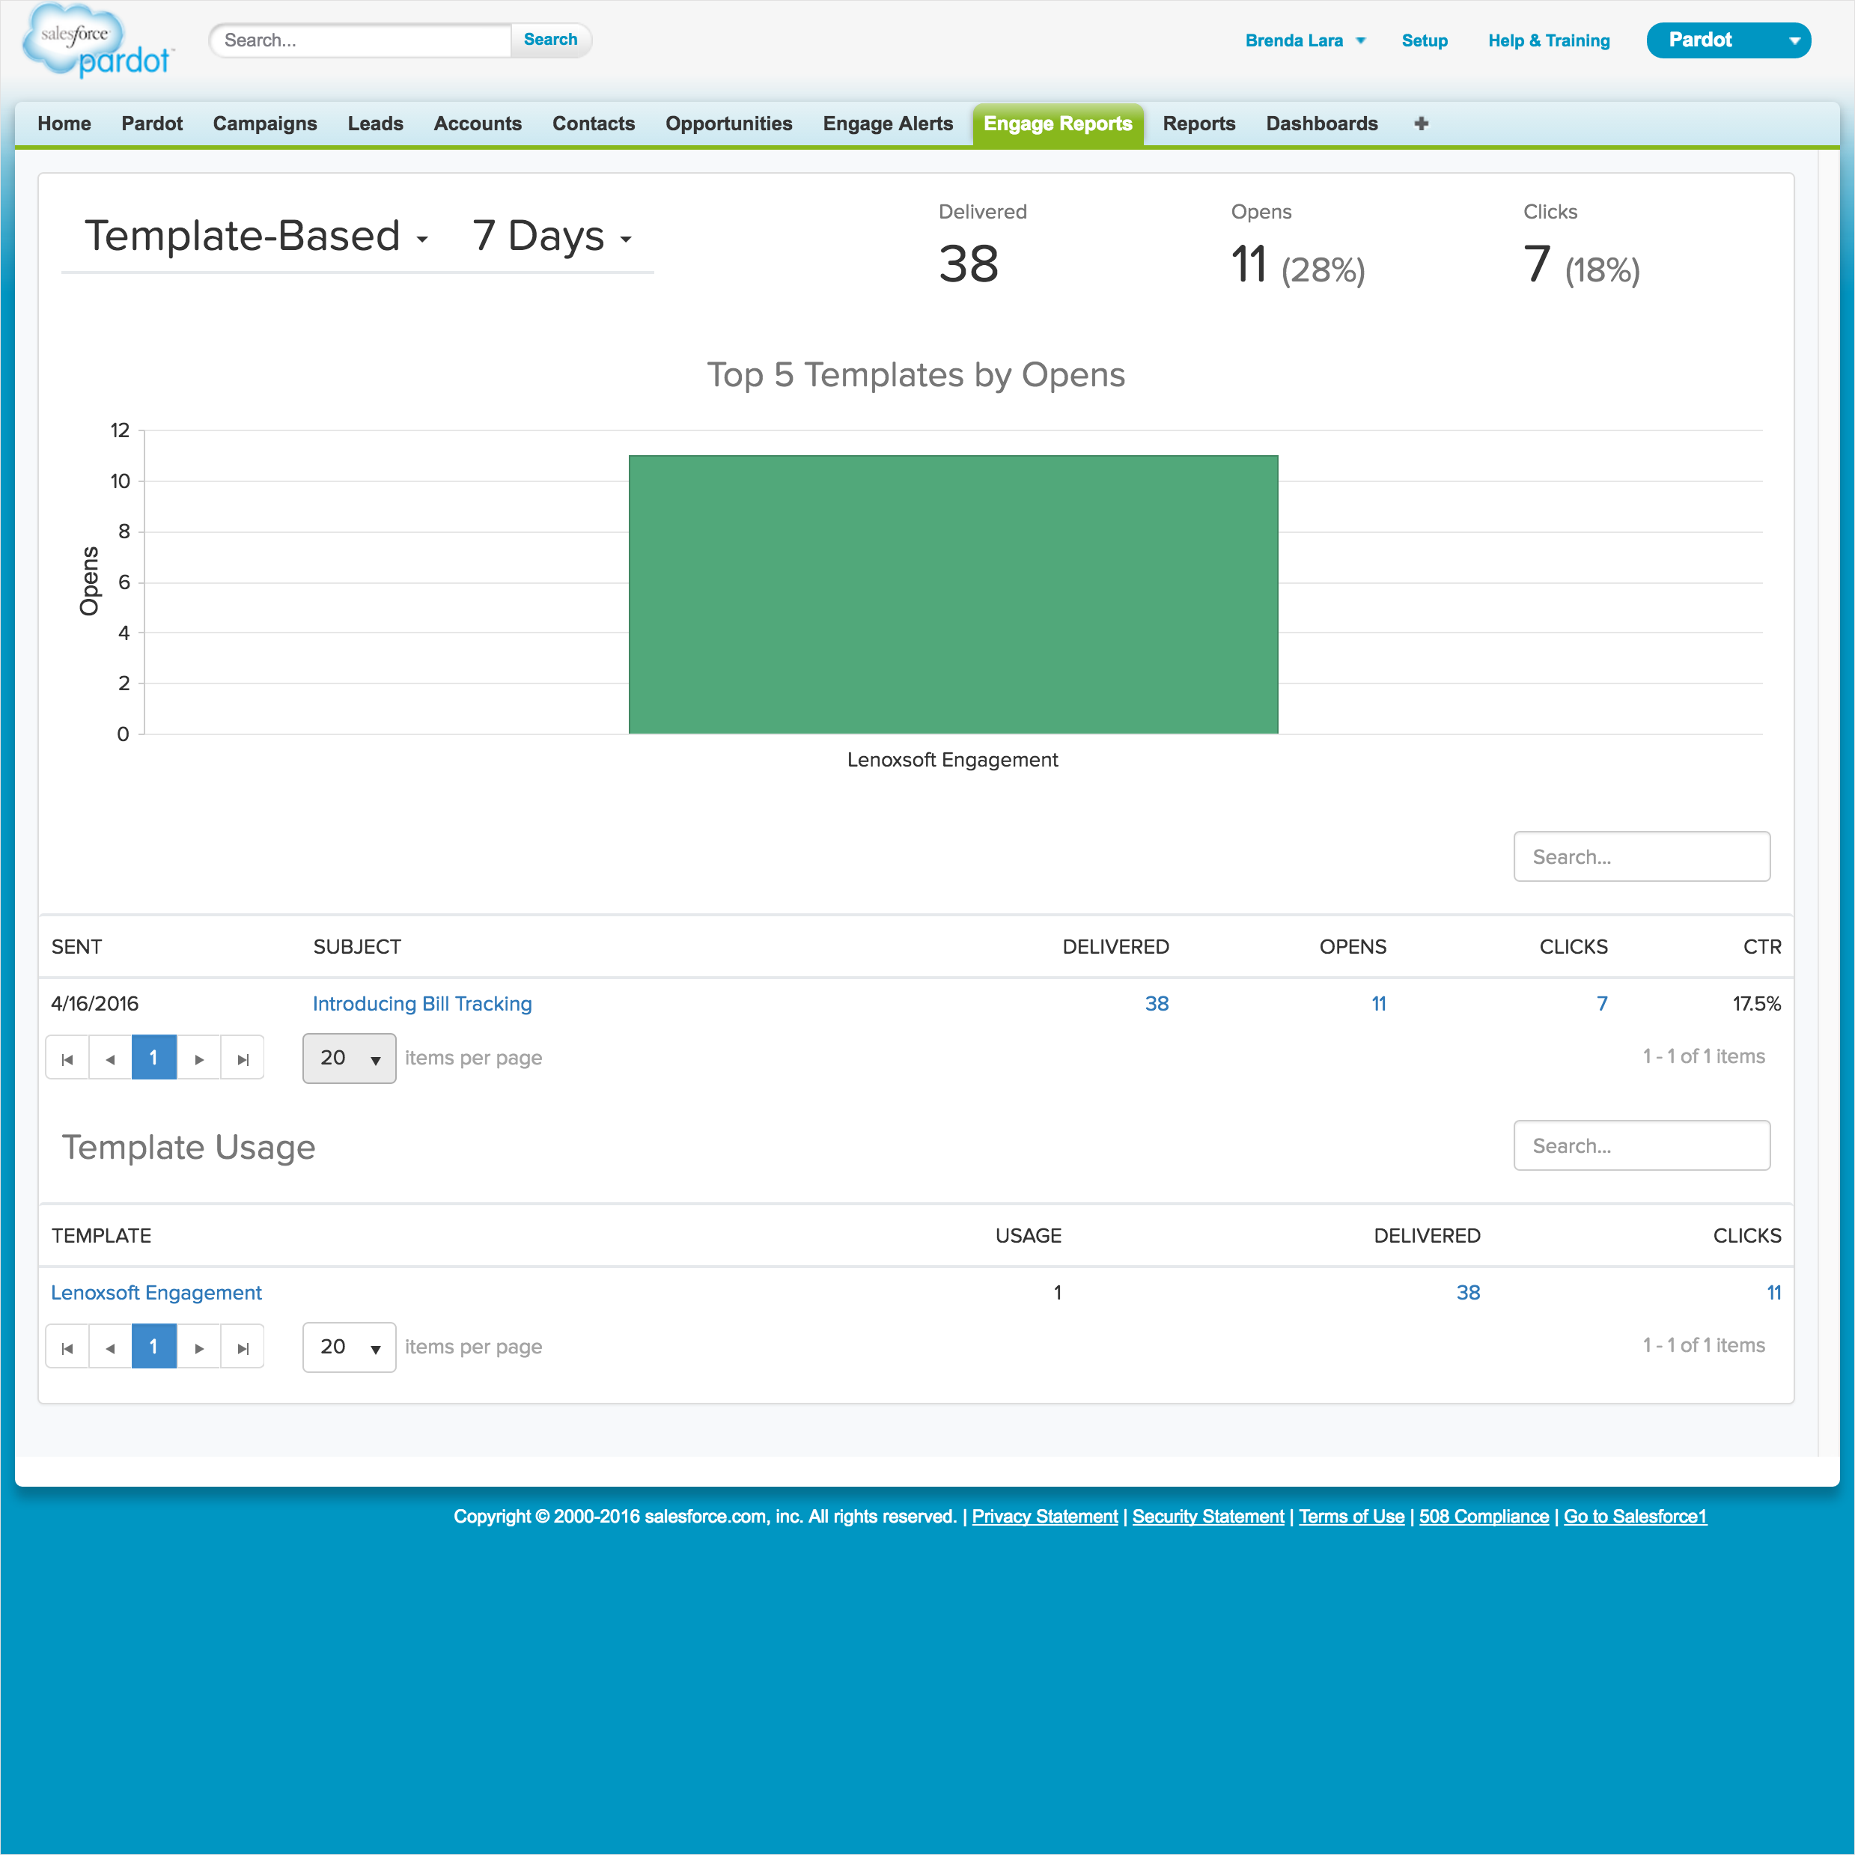Screen dimensions: 1855x1855
Task: Click the Search button in the header
Action: pos(550,40)
